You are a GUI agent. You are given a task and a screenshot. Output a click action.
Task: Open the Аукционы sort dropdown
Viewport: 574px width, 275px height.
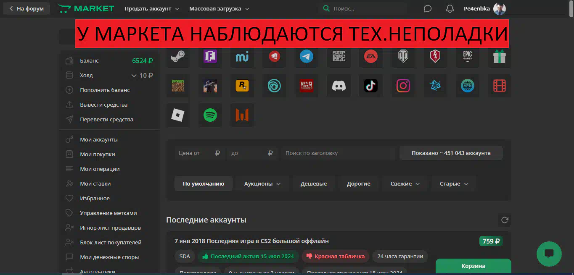point(262,183)
